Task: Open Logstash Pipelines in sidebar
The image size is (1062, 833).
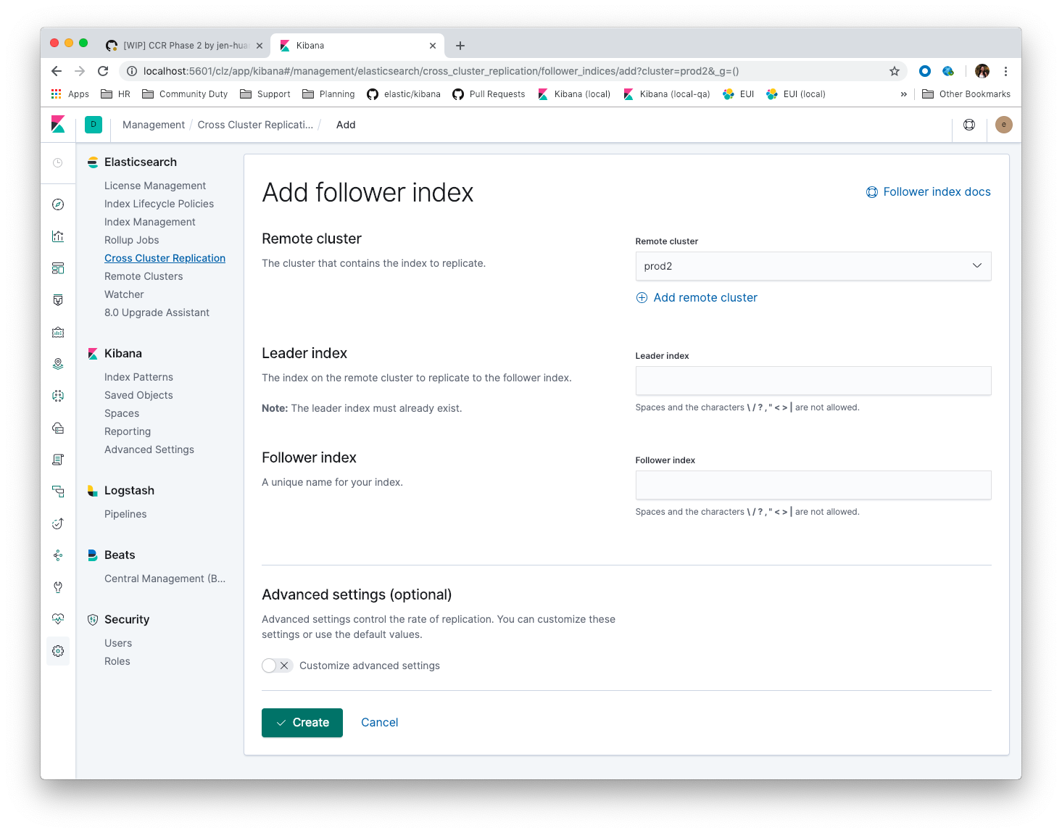Action: pos(125,514)
